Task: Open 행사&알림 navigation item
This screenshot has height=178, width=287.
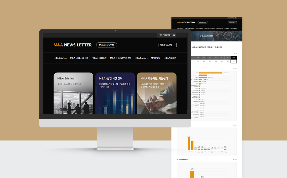Action: [156, 58]
